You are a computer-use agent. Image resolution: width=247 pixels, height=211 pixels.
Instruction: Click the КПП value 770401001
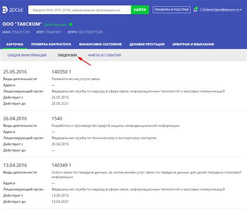[53, 32]
